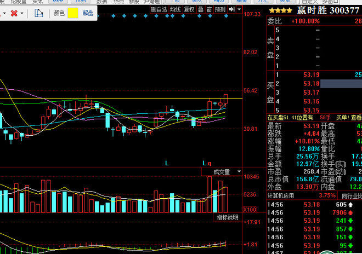Click the jump-to-end arrow icon in chart toolbar
This screenshot has width=362, height=254.
(231, 9)
